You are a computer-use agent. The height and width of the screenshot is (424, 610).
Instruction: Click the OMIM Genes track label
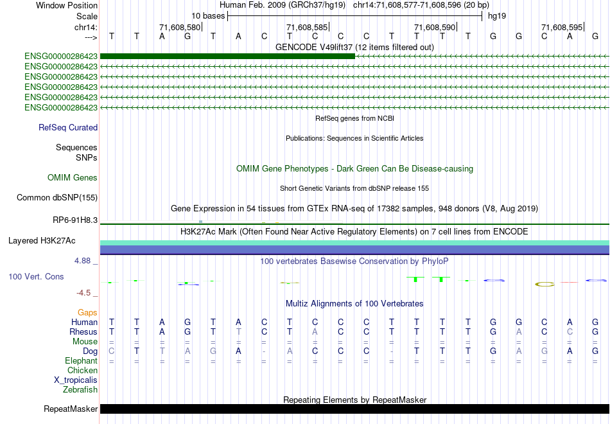73,177
